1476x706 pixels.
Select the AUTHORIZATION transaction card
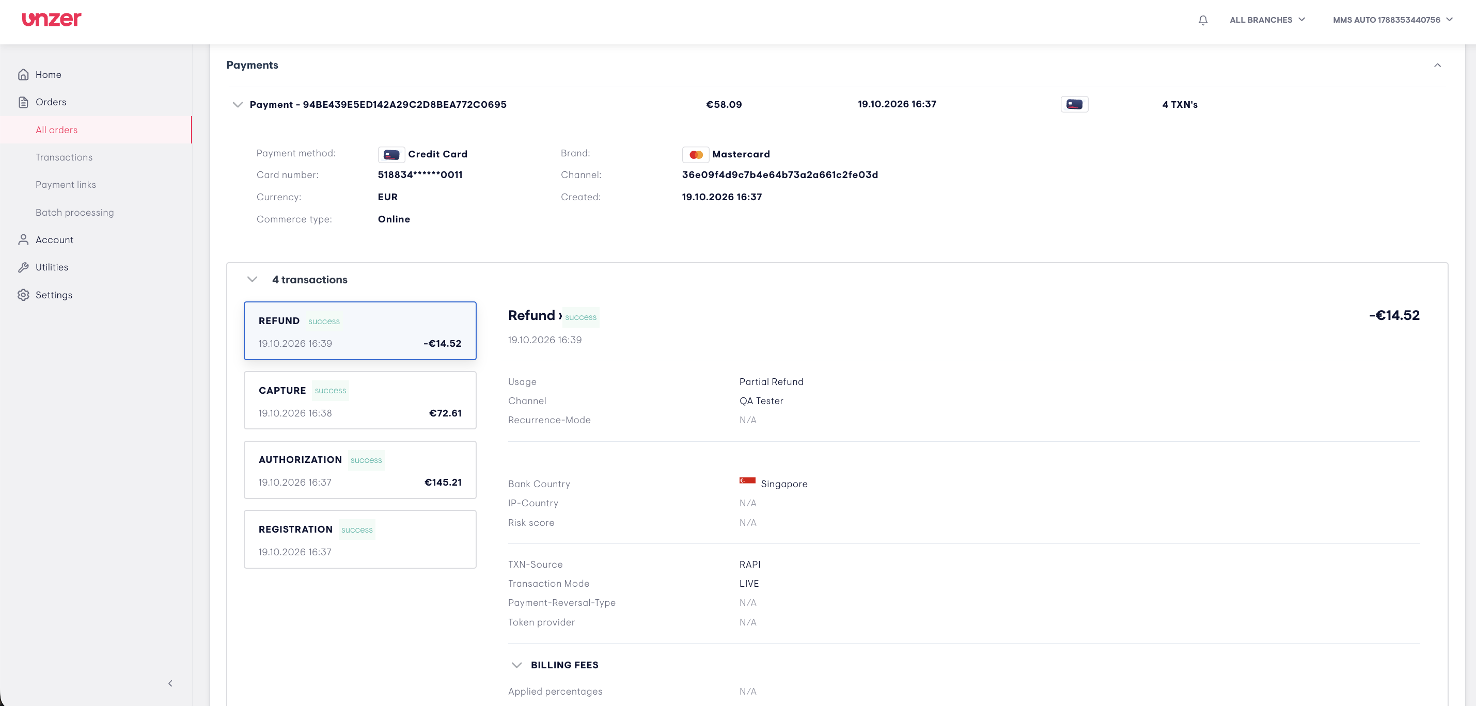tap(360, 470)
